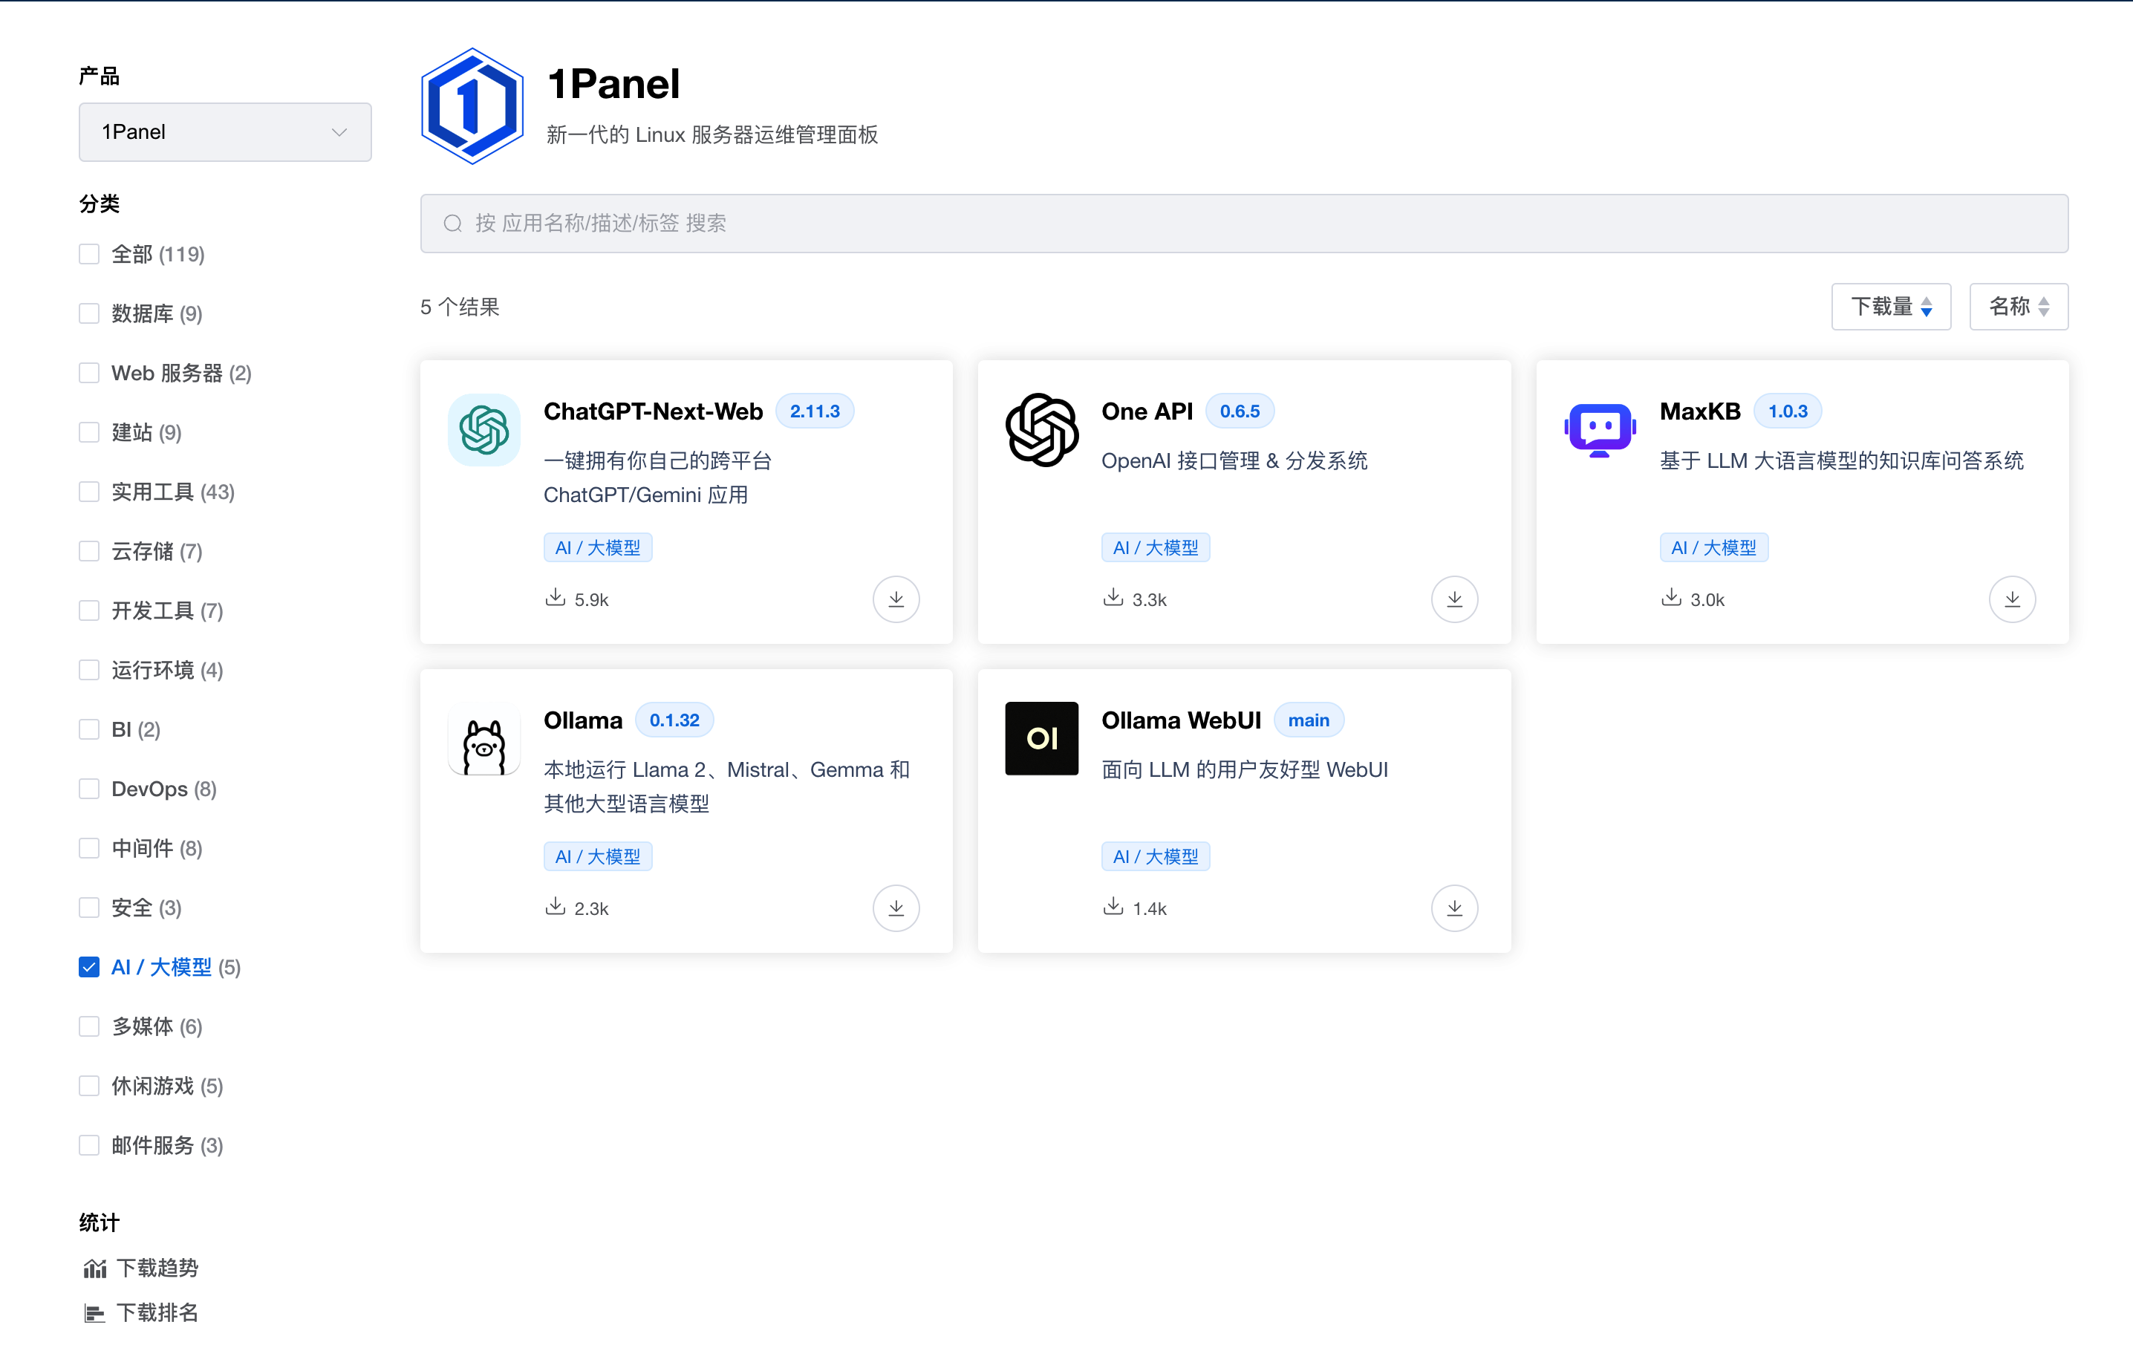Image resolution: width=2133 pixels, height=1368 pixels.
Task: Click the MaxKB robot icon
Action: tap(1599, 430)
